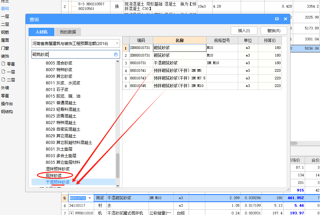Select 8028 自密实混凝土 tree node
The image size is (320, 215).
[63, 129]
